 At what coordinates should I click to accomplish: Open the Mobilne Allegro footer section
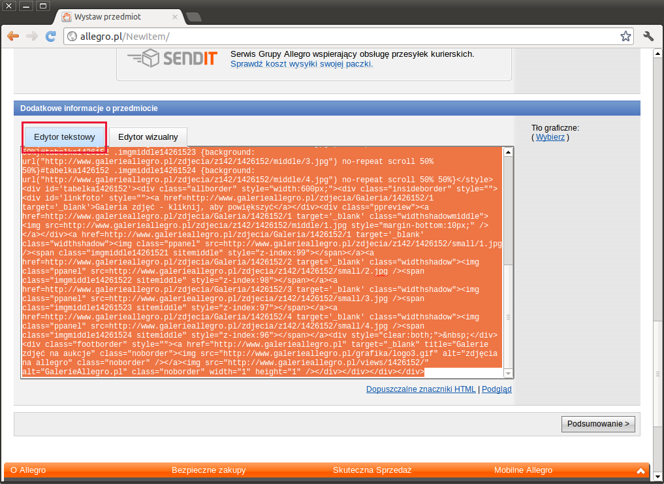[523, 470]
